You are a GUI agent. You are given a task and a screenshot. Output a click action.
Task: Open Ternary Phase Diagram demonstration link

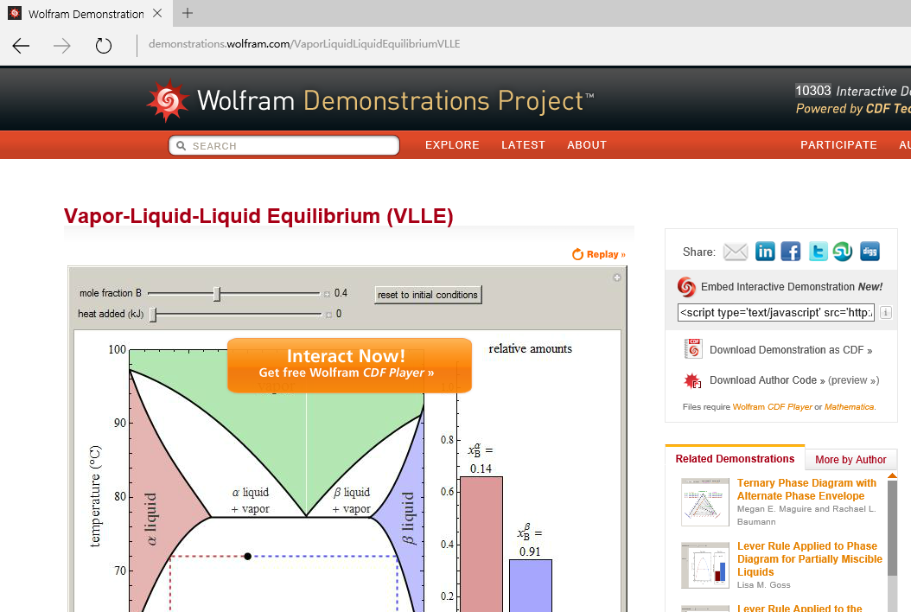(806, 489)
